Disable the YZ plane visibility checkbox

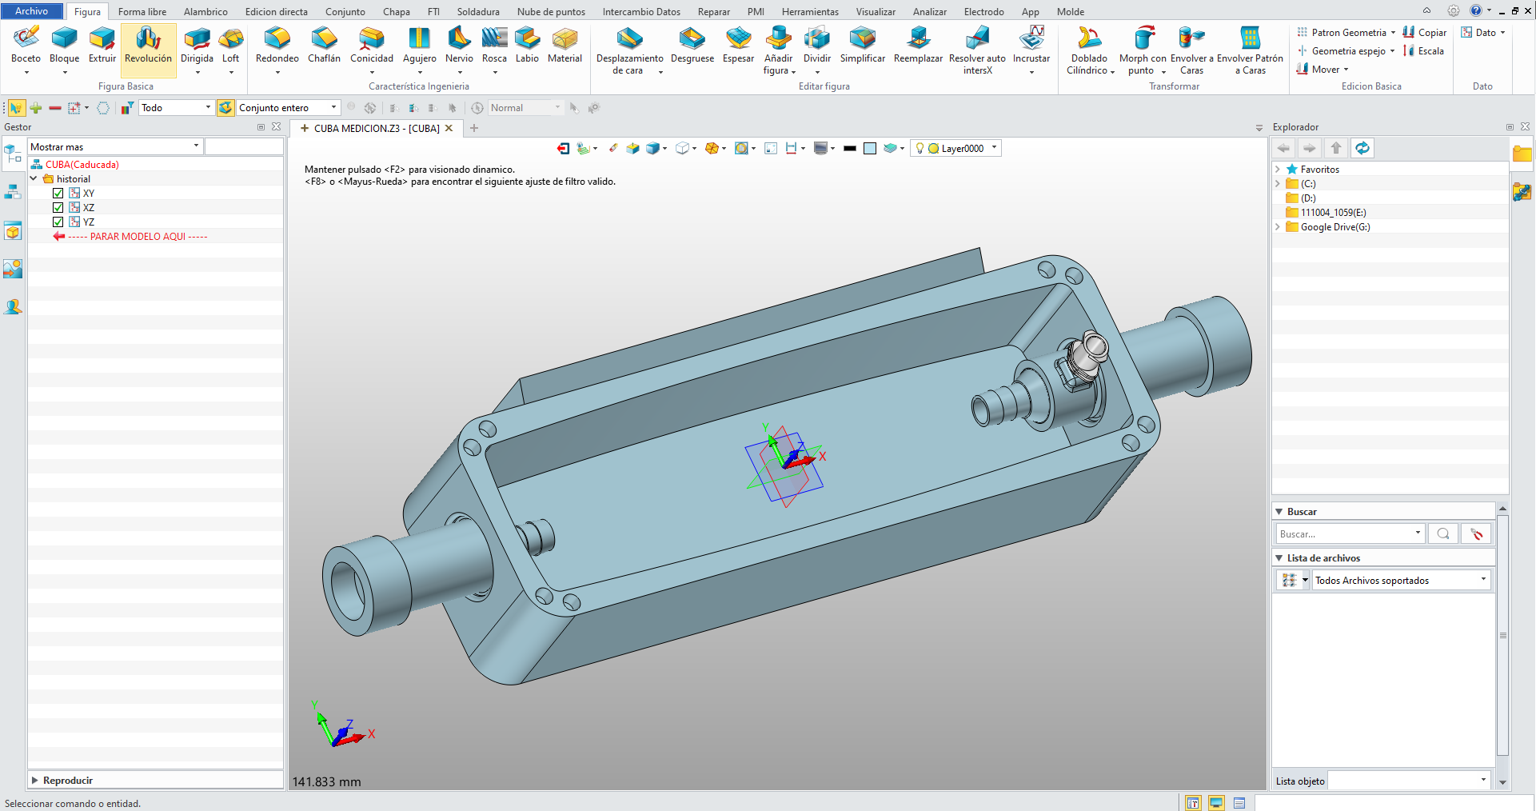pyautogui.click(x=58, y=222)
